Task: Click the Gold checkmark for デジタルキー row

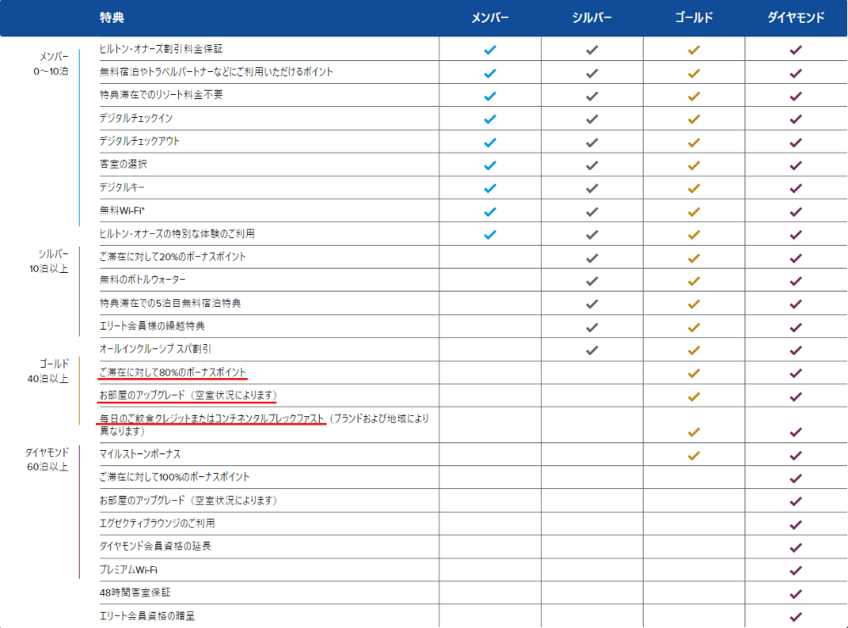Action: (x=694, y=189)
